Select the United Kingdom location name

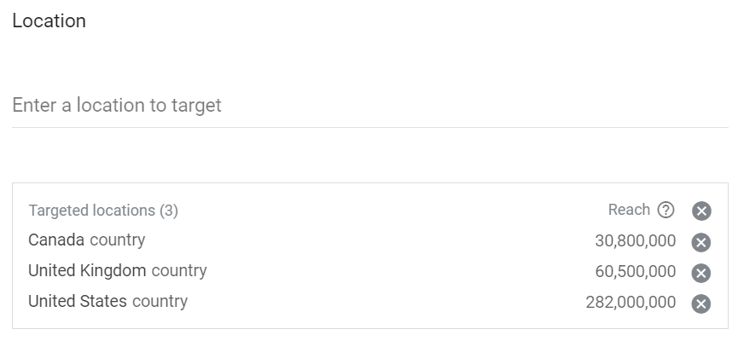coord(87,271)
